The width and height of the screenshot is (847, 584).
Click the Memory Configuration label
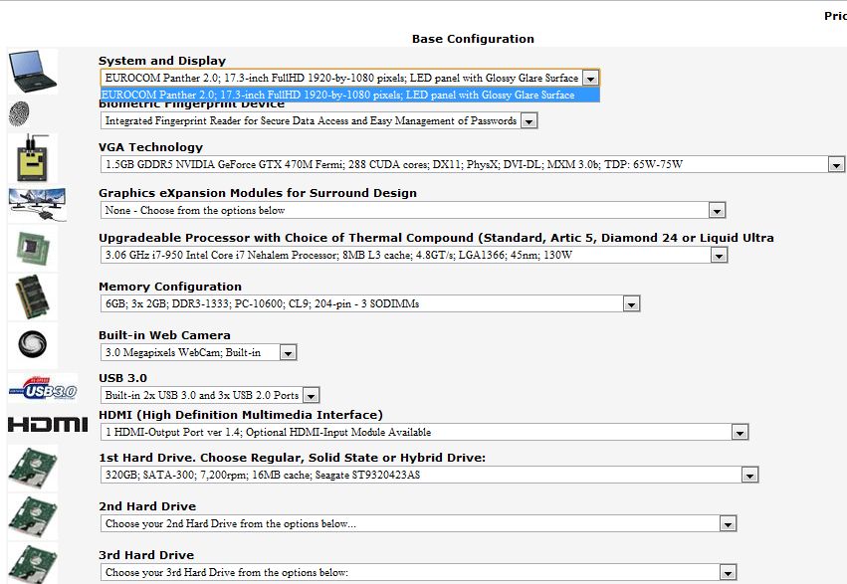170,287
